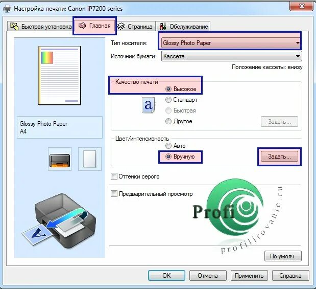
Task: Confirm with the OK button
Action: (x=166, y=276)
